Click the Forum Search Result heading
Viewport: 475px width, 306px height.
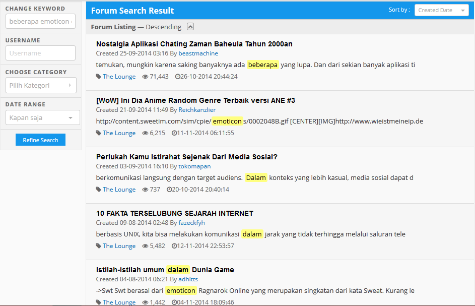tap(132, 11)
